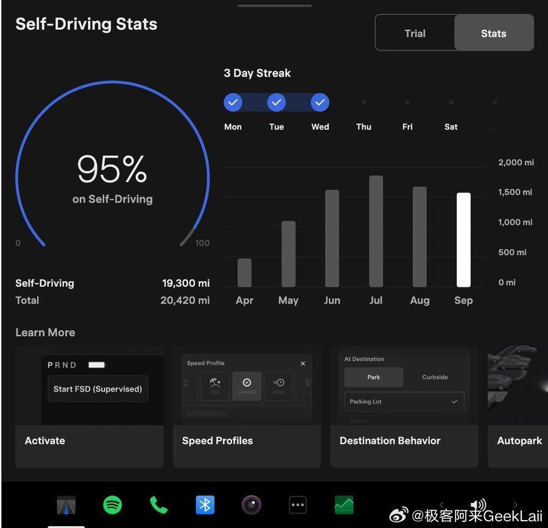548x528 pixels.
Task: Open the green stocks chart app
Action: tap(344, 505)
